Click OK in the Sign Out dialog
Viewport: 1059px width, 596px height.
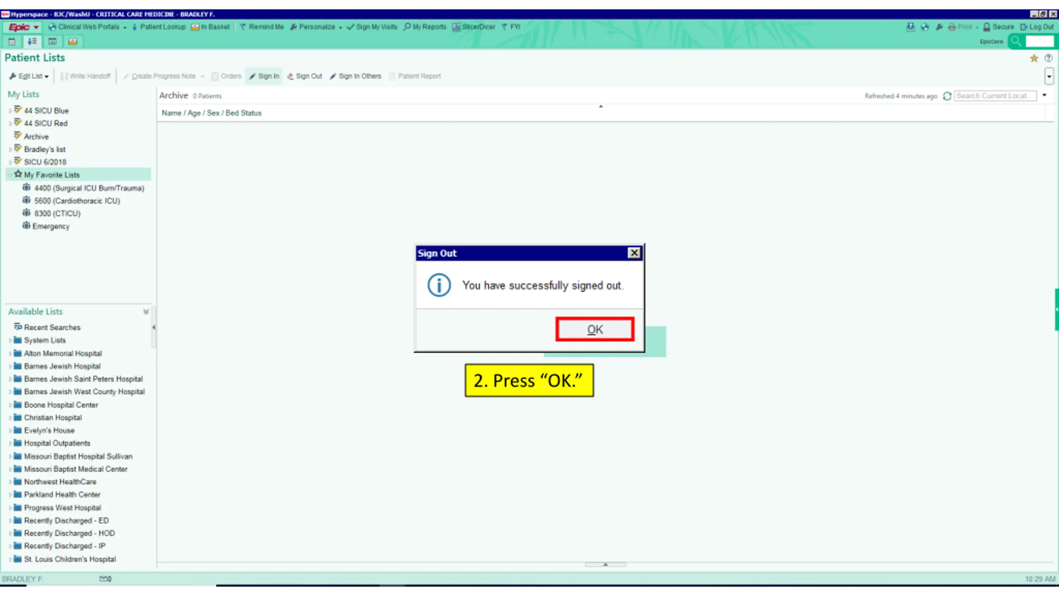tap(594, 329)
